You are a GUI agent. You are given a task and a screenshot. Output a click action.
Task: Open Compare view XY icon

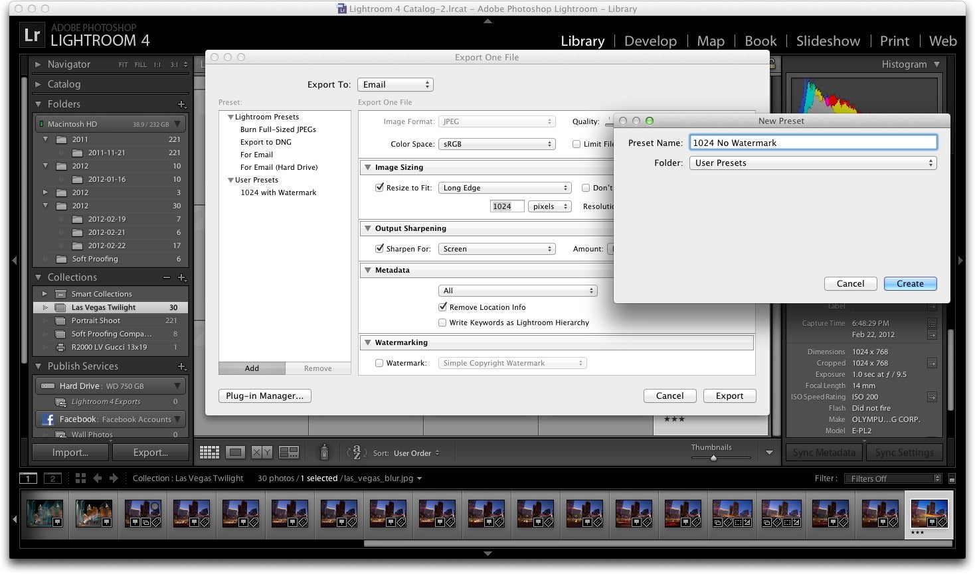[262, 453]
